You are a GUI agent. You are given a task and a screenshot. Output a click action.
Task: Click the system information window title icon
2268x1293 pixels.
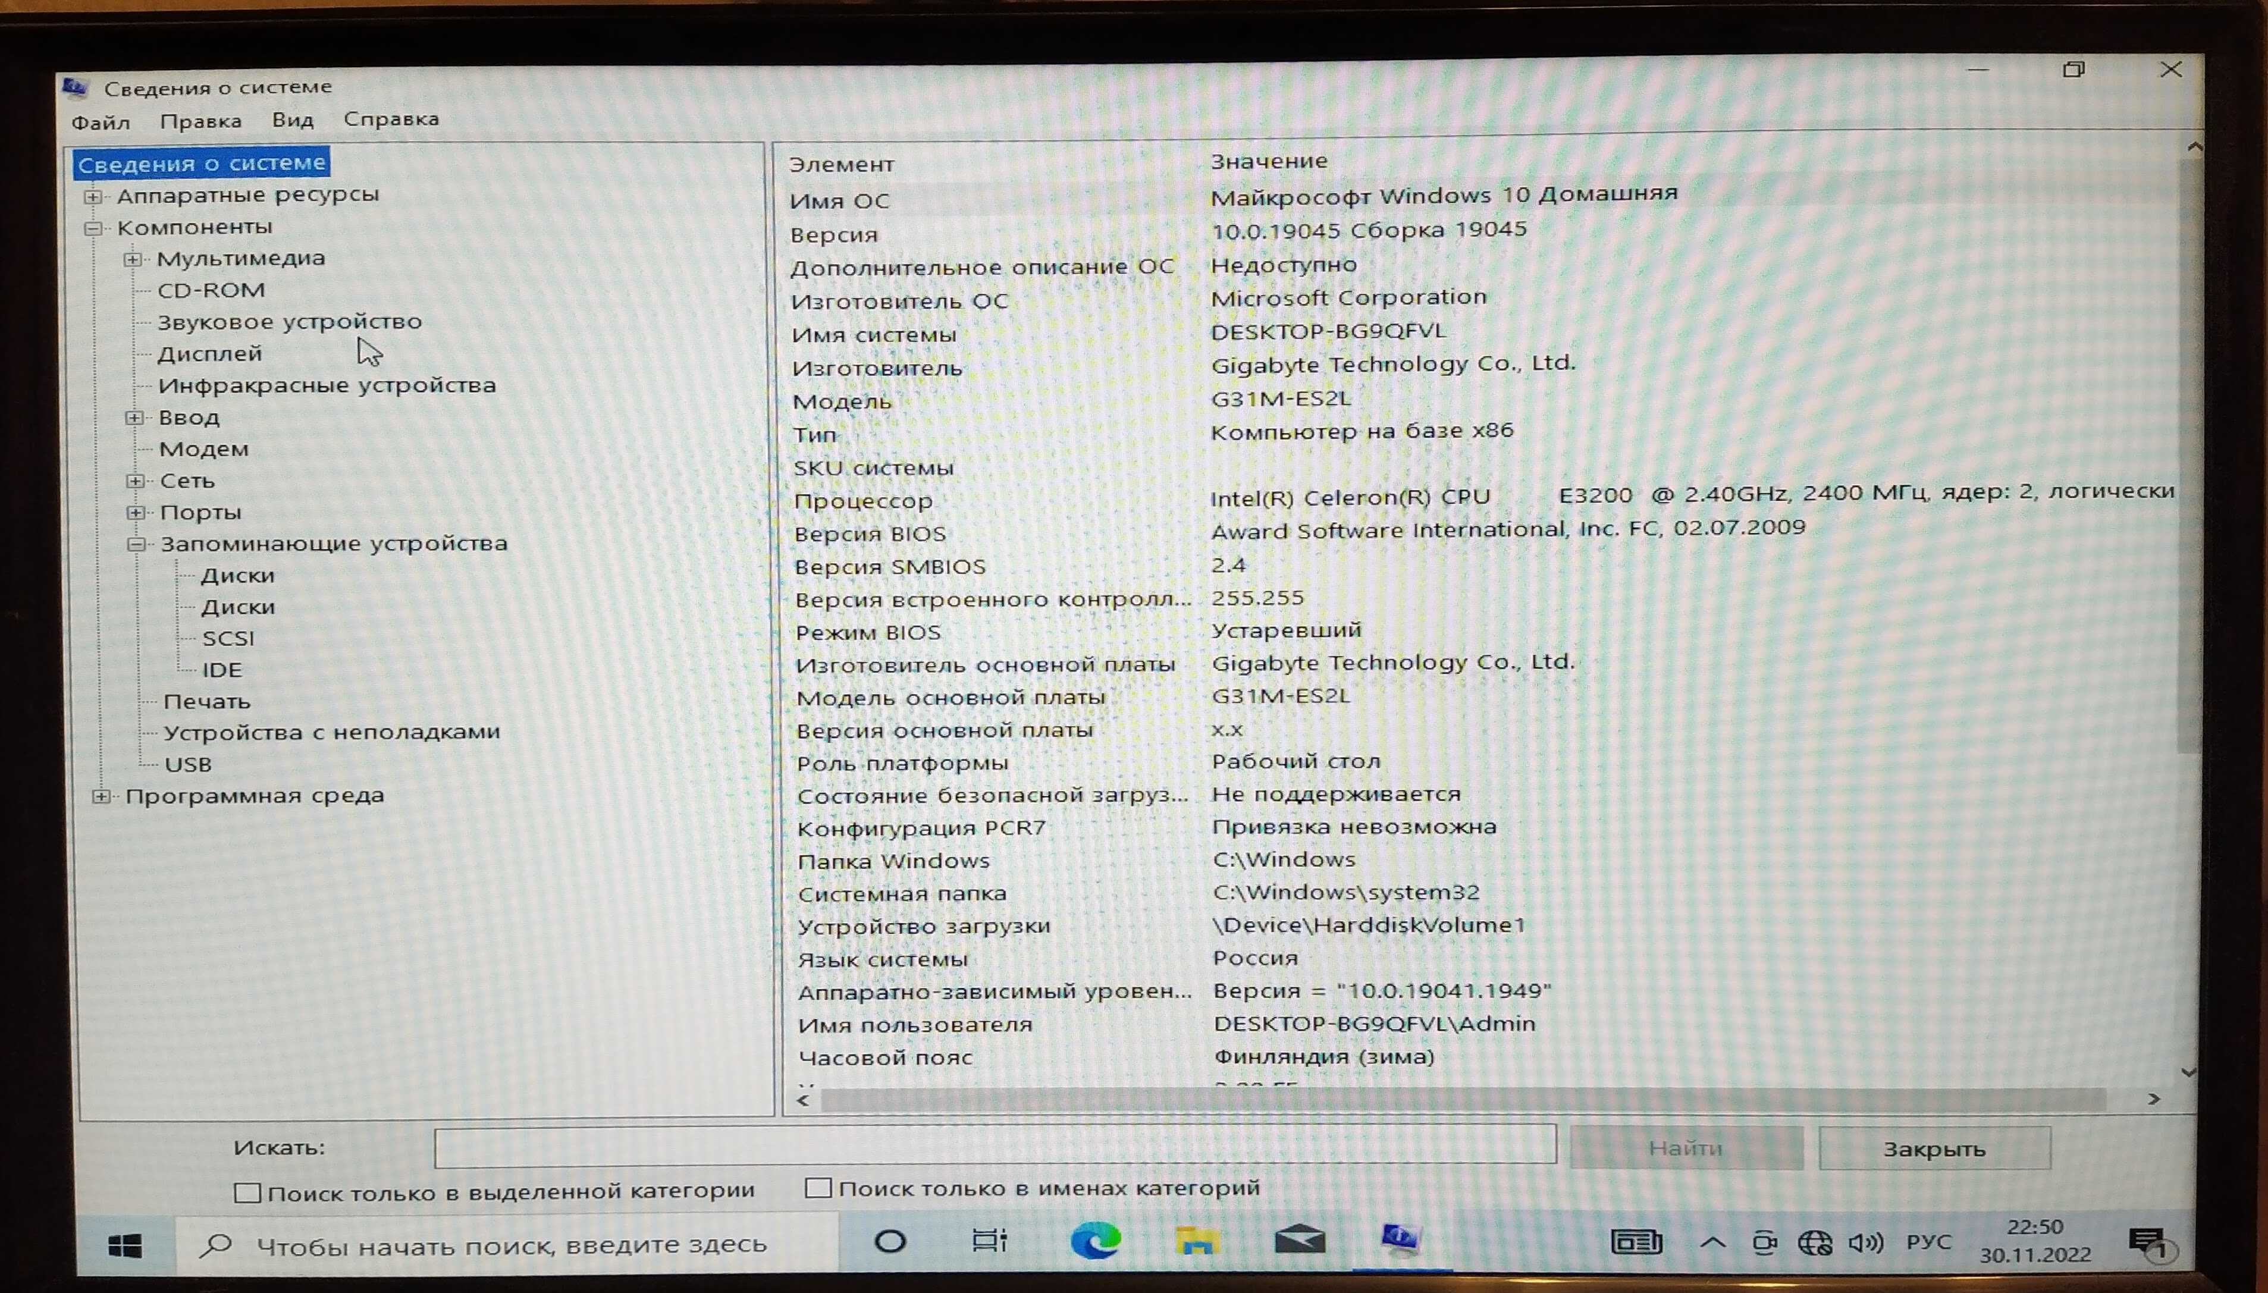pyautogui.click(x=74, y=87)
